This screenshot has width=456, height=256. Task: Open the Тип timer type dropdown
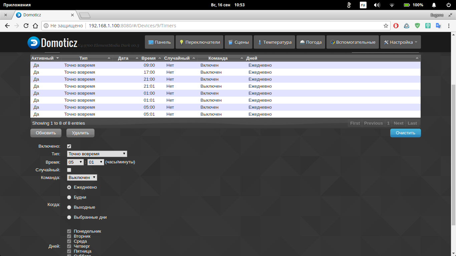[97, 154]
